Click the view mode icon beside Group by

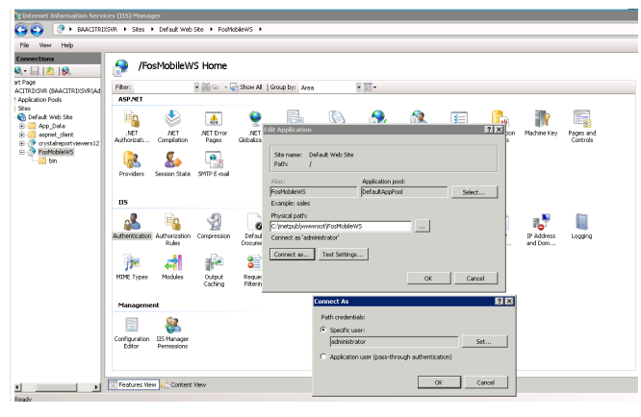click(x=370, y=87)
